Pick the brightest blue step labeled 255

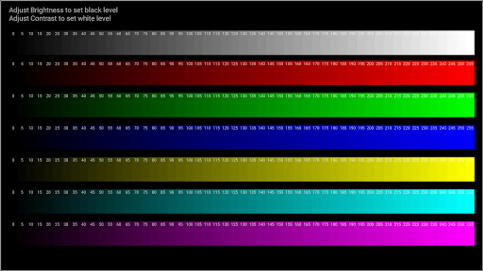pos(470,137)
